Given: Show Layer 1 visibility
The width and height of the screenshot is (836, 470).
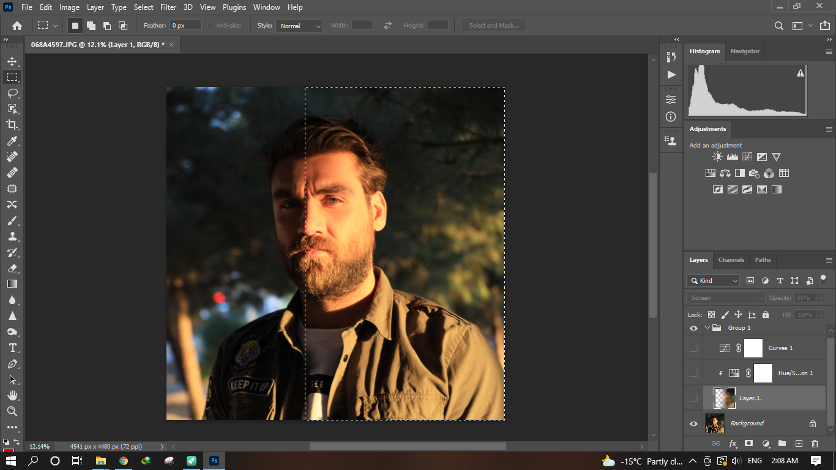Looking at the screenshot, I should 693,398.
